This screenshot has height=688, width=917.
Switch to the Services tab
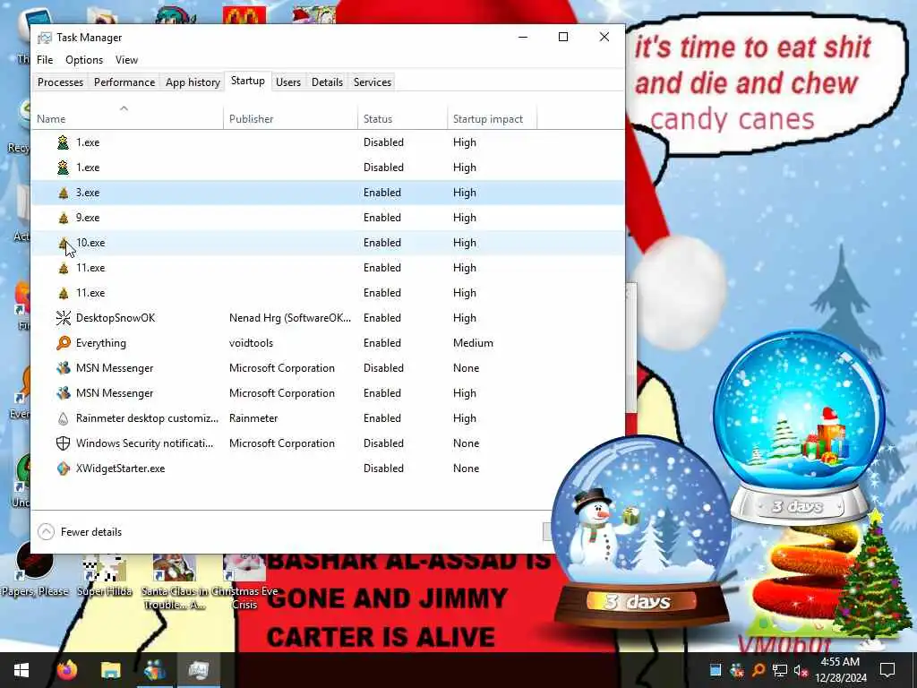(x=372, y=82)
